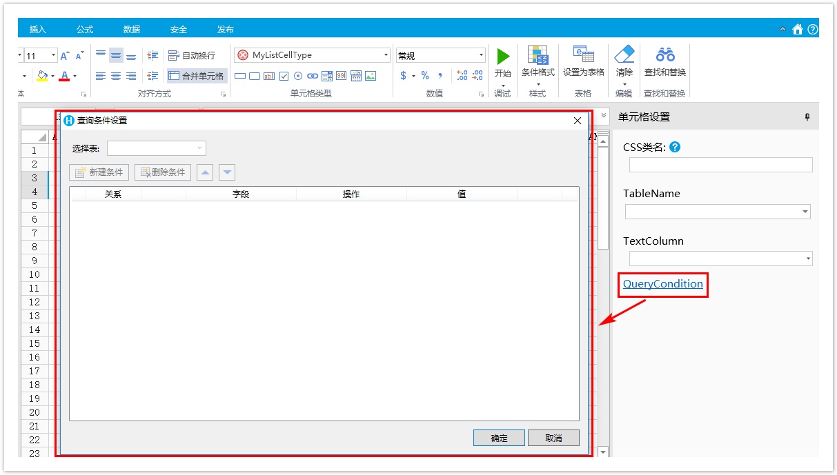Click the green Start debug icon
This screenshot has height=475, width=837.
tap(503, 57)
